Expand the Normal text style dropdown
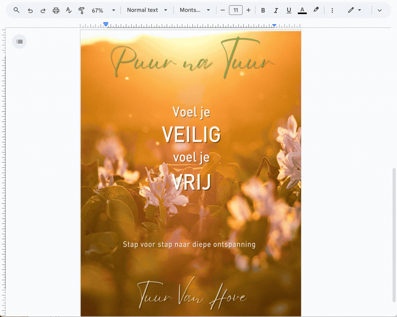The height and width of the screenshot is (317, 397). click(147, 10)
